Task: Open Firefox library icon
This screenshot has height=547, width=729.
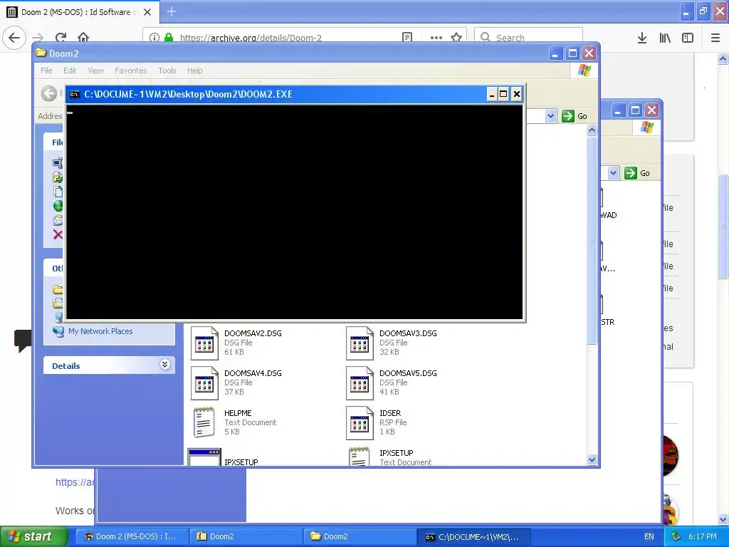Action: pos(665,38)
